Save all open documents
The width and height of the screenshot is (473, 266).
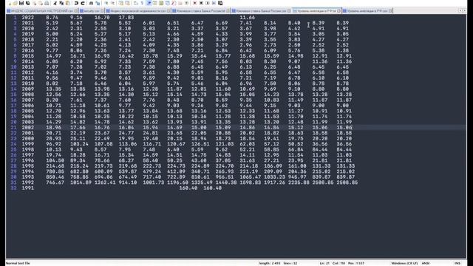tap(28, 3)
